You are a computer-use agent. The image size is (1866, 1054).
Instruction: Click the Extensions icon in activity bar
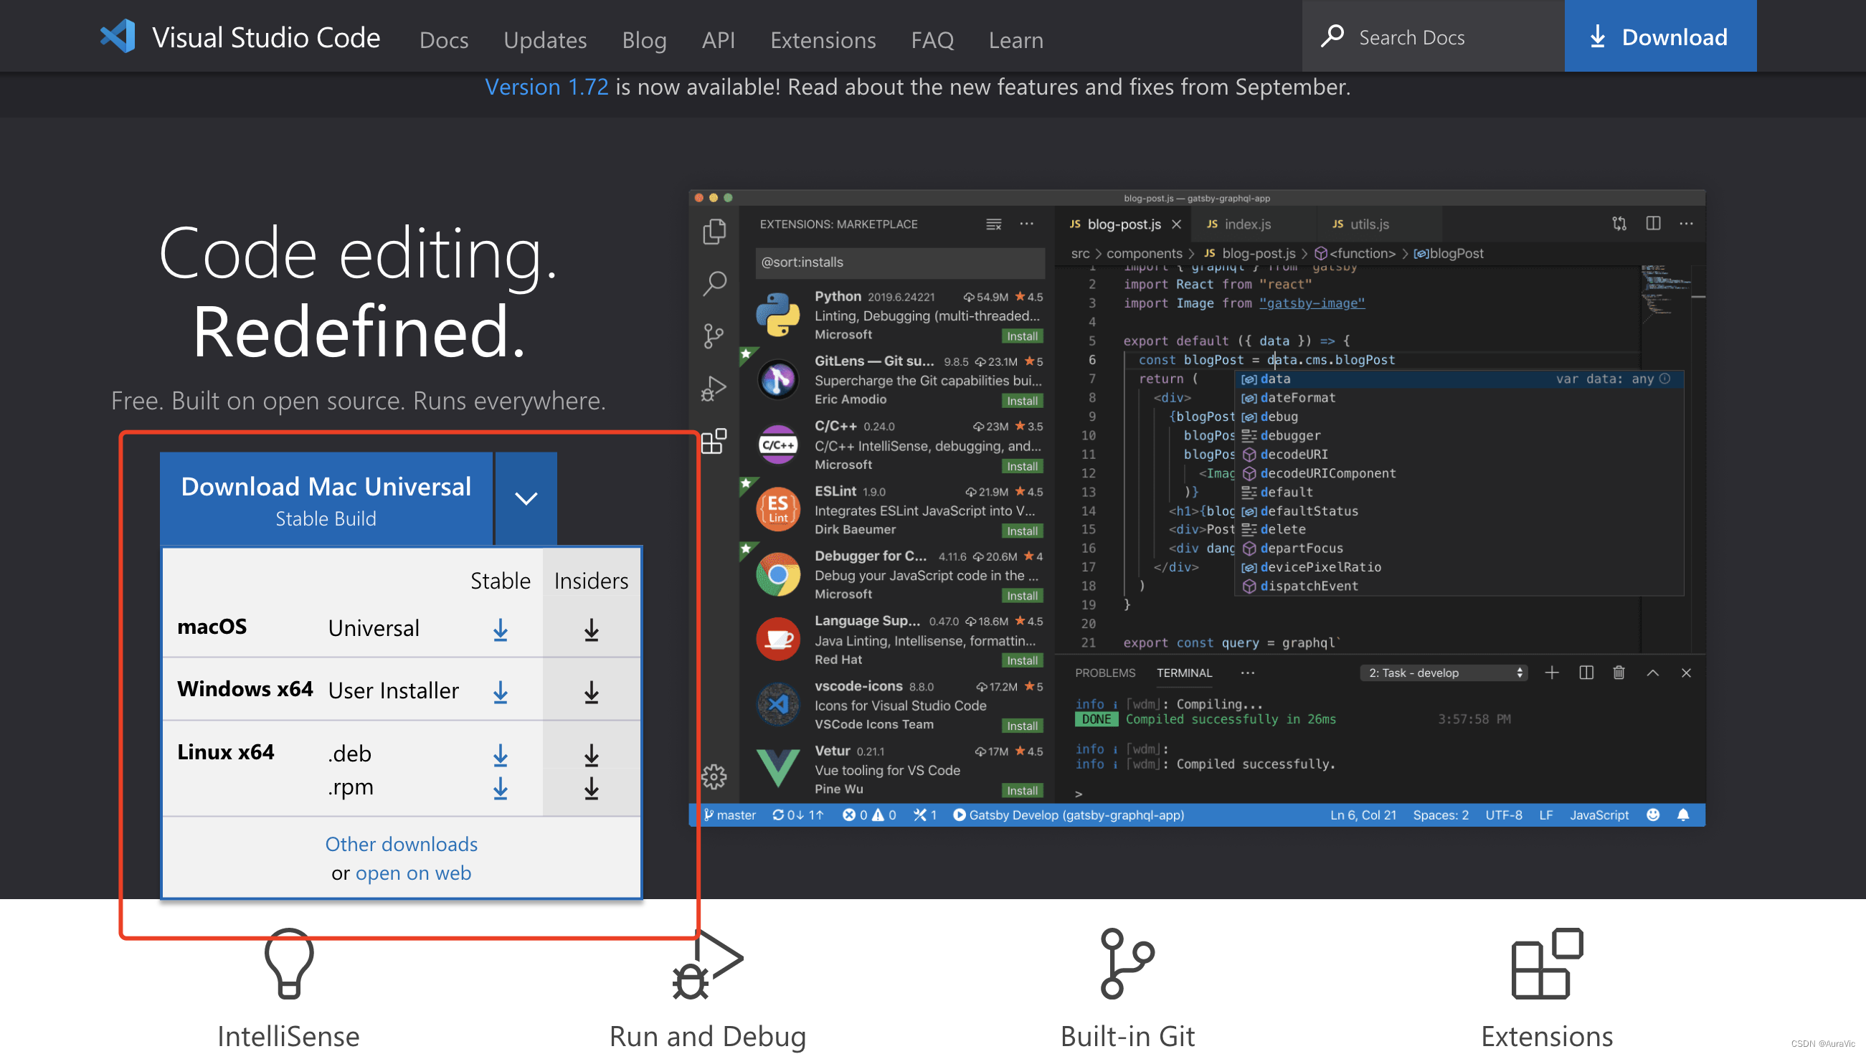[x=714, y=441]
